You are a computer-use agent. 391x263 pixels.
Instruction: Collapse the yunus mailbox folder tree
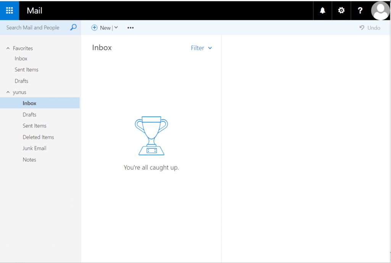coord(8,92)
